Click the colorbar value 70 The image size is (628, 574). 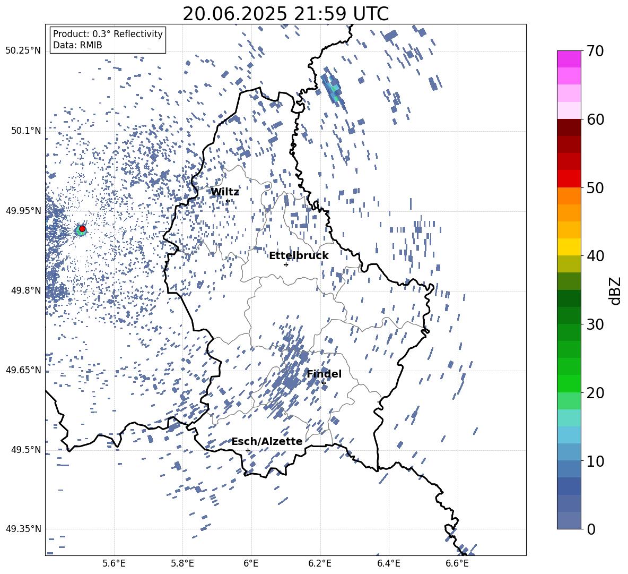[x=595, y=51]
